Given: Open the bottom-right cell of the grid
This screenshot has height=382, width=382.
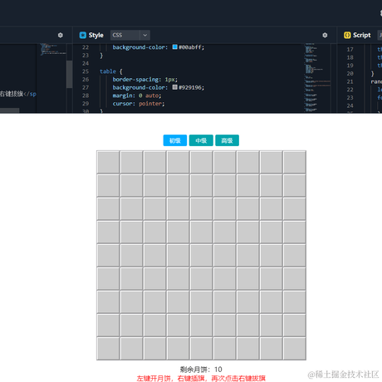Looking at the screenshot, I should click(295, 348).
